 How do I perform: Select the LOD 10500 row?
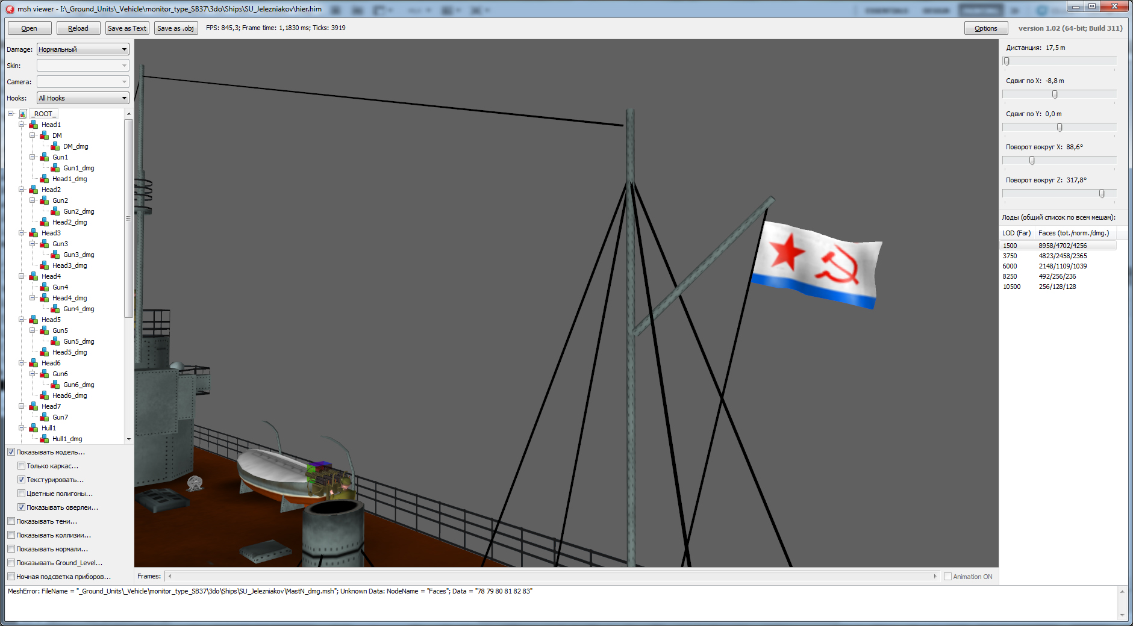[x=1059, y=287]
